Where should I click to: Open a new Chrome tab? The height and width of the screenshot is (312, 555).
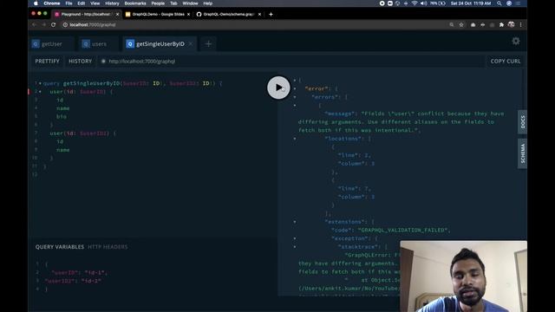[271, 14]
